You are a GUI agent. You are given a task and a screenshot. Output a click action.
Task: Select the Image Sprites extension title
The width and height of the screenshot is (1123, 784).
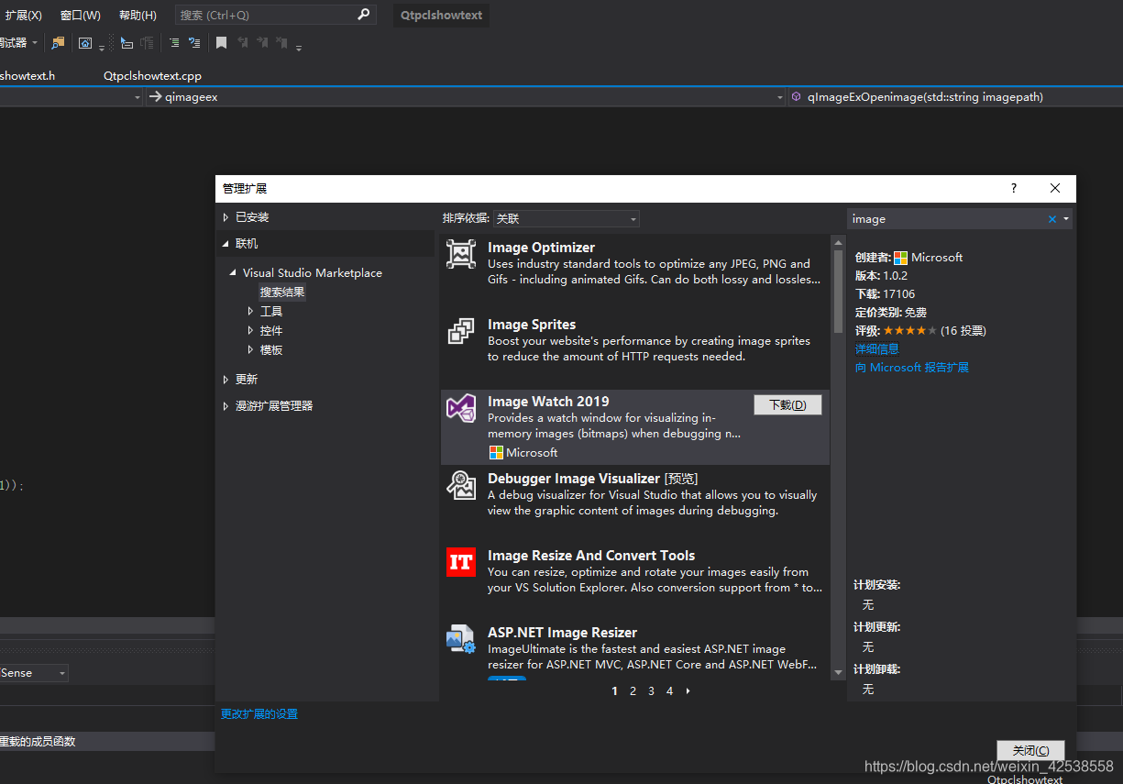[532, 325]
